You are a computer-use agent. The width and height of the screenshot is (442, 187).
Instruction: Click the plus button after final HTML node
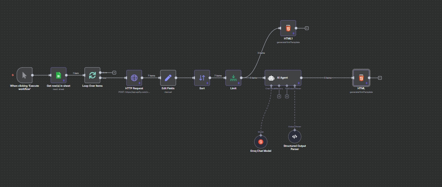380,78
